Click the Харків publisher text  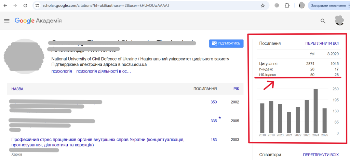pyautogui.click(x=17, y=154)
